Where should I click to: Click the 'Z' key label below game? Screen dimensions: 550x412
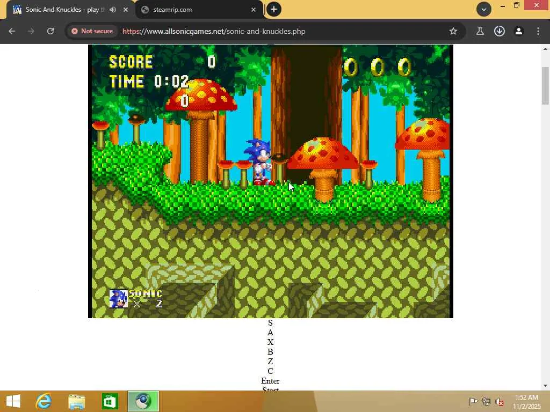270,362
